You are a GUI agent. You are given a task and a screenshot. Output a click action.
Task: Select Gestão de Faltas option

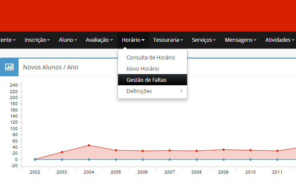(146, 80)
